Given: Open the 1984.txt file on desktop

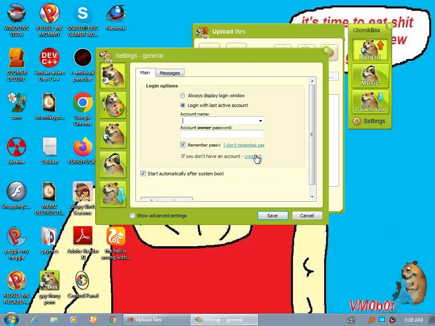Looking at the screenshot, I should click(x=49, y=151).
